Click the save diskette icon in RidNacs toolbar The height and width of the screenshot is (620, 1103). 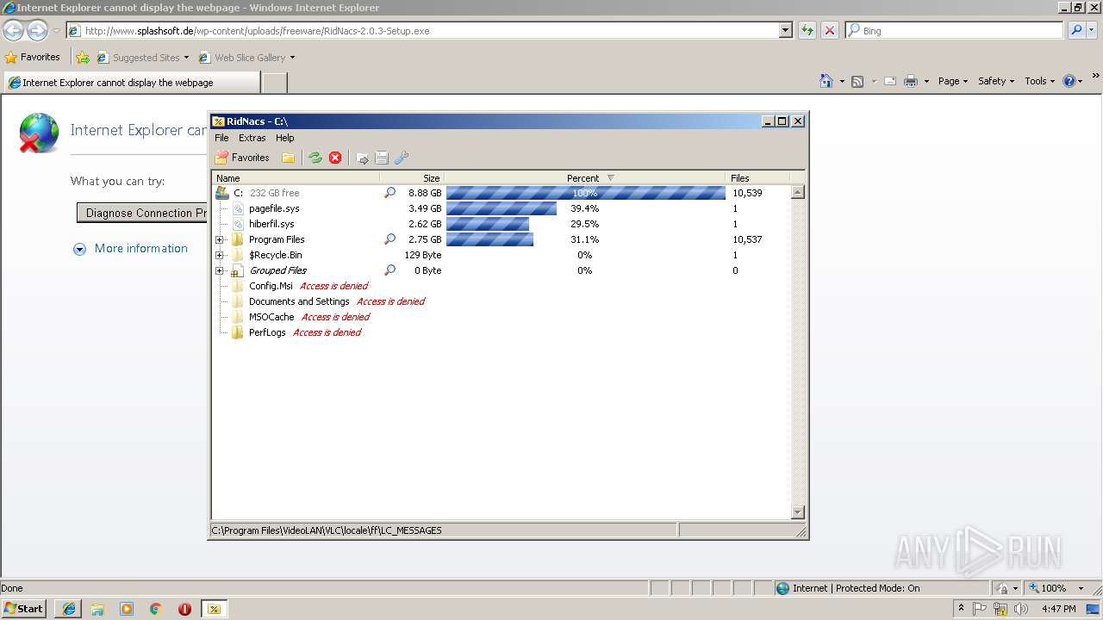(382, 158)
